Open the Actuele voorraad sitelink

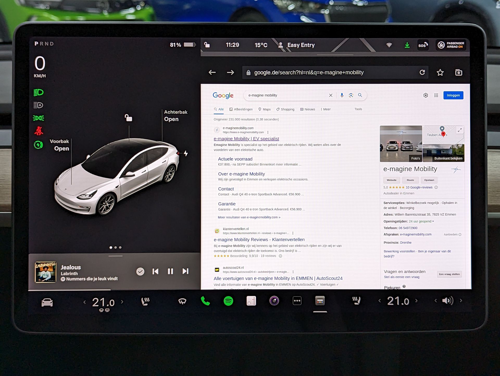coord(235,159)
